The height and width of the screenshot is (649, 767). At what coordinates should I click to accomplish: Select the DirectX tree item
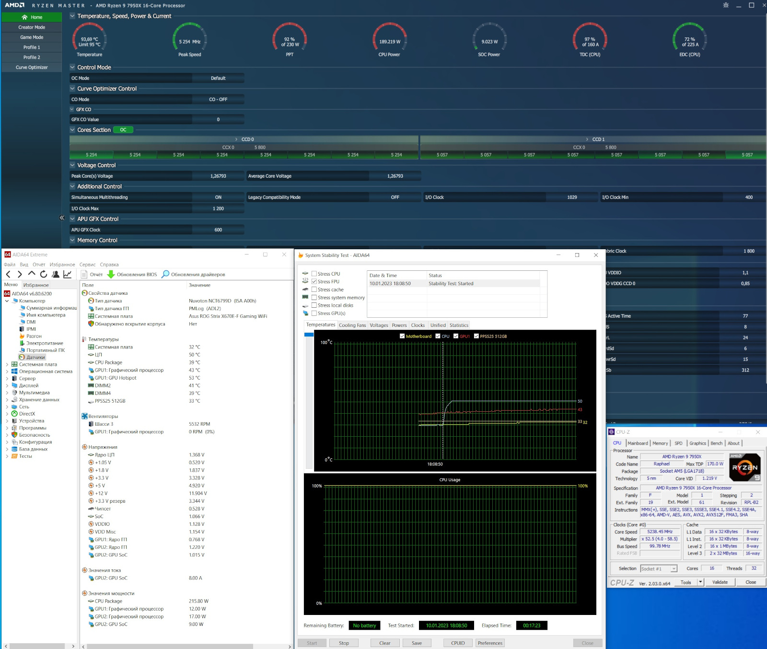(x=23, y=414)
